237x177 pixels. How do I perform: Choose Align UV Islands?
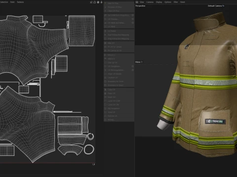[119, 74]
